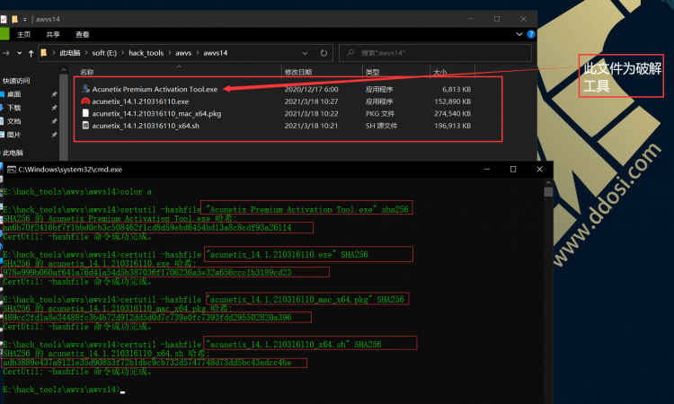Open the 查看 ribbon tab
Image resolution: width=674 pixels, height=404 pixels.
click(x=82, y=34)
